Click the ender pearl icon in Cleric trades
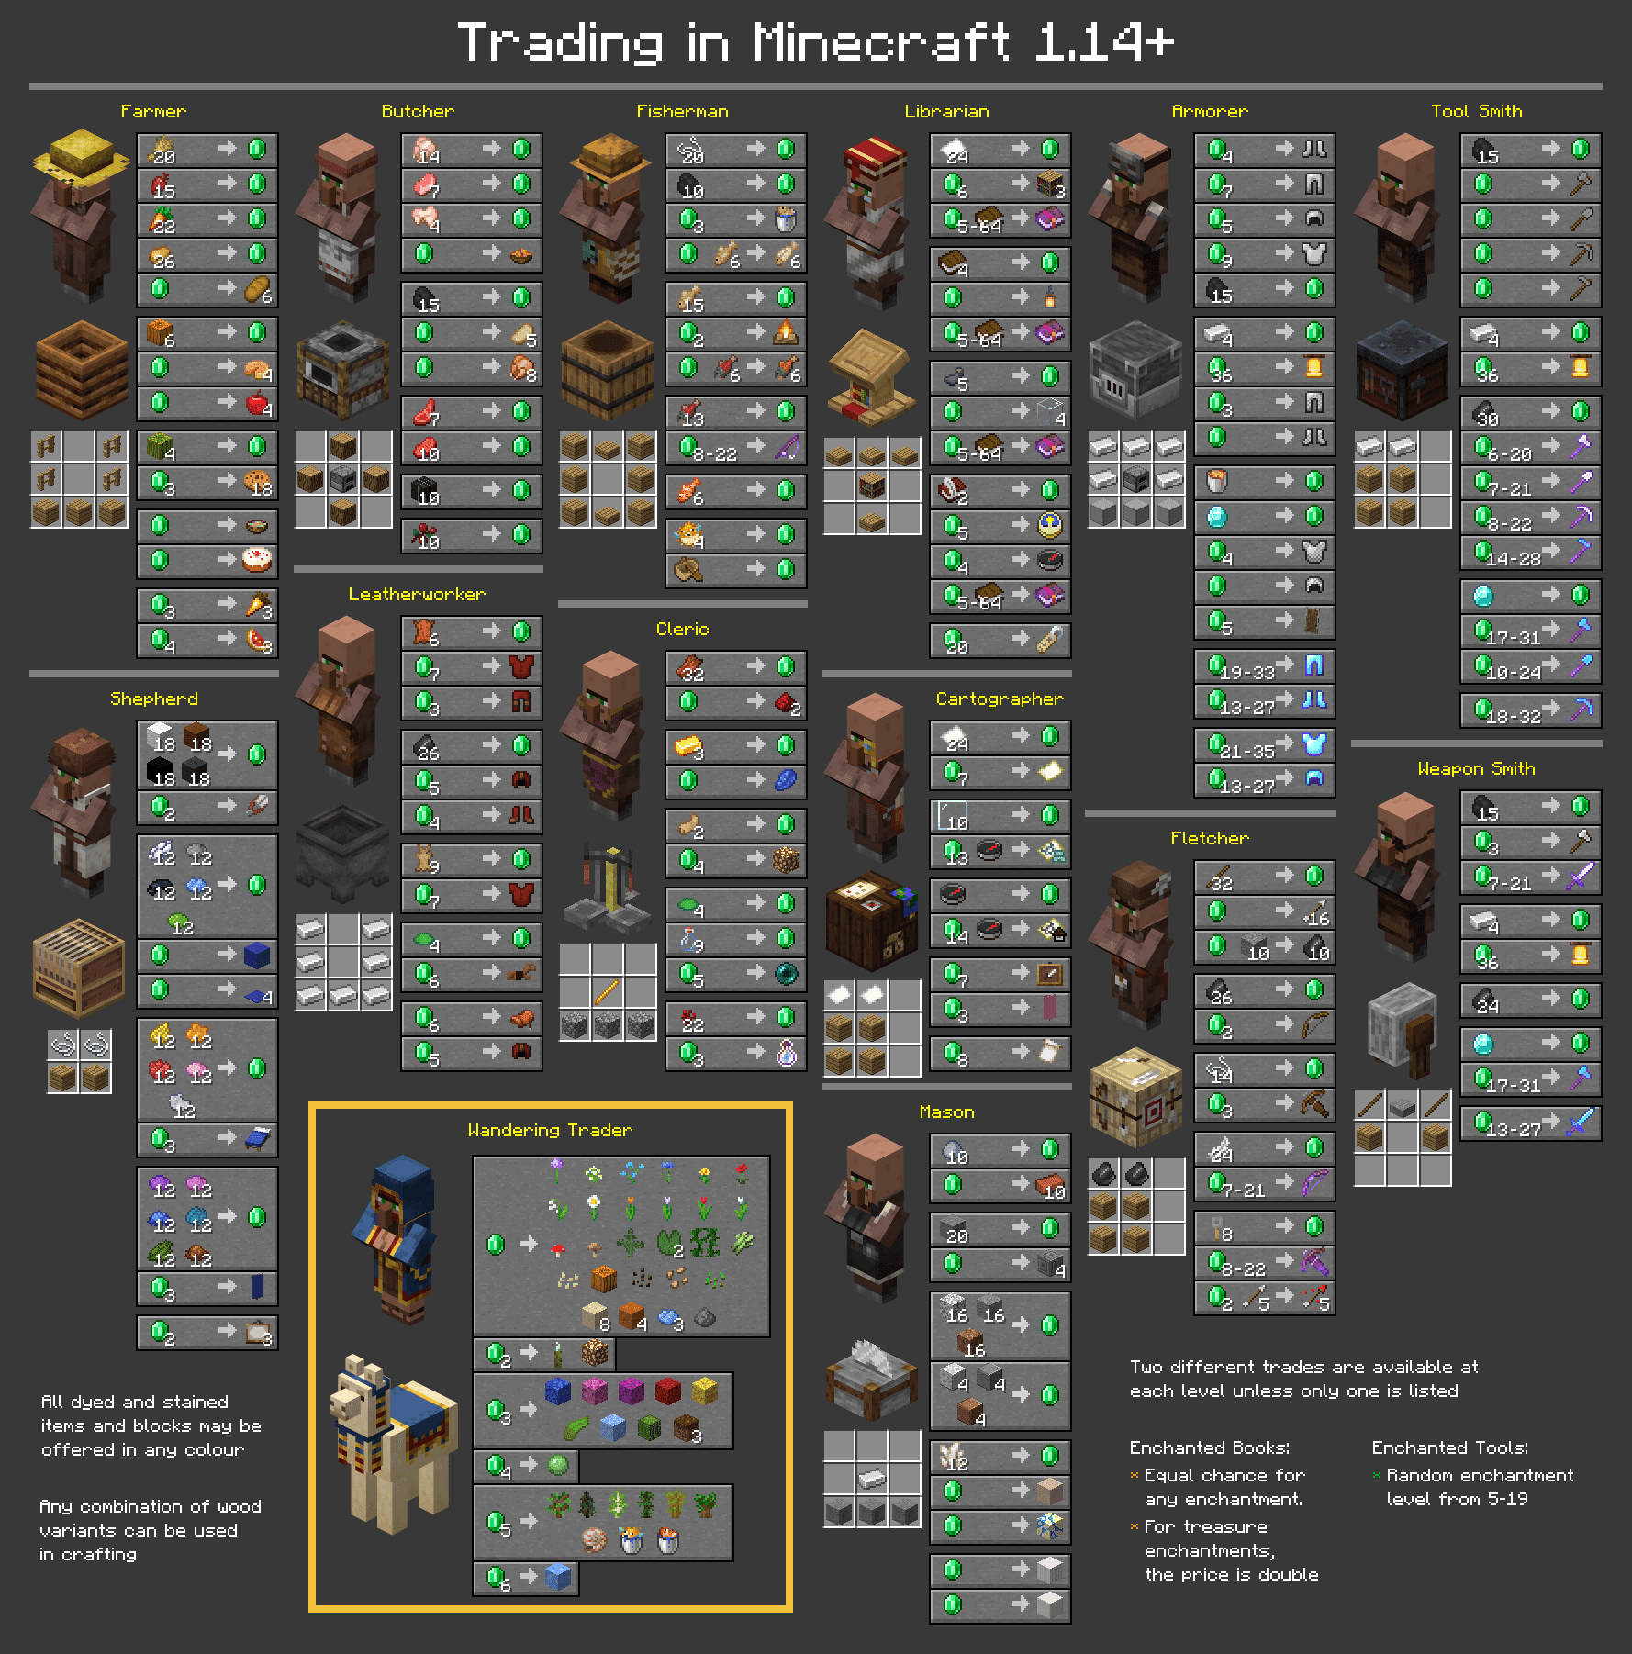 tap(786, 973)
